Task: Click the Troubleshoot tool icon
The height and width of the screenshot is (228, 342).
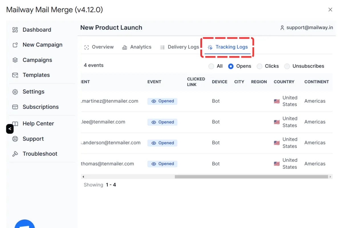Action: click(x=15, y=154)
